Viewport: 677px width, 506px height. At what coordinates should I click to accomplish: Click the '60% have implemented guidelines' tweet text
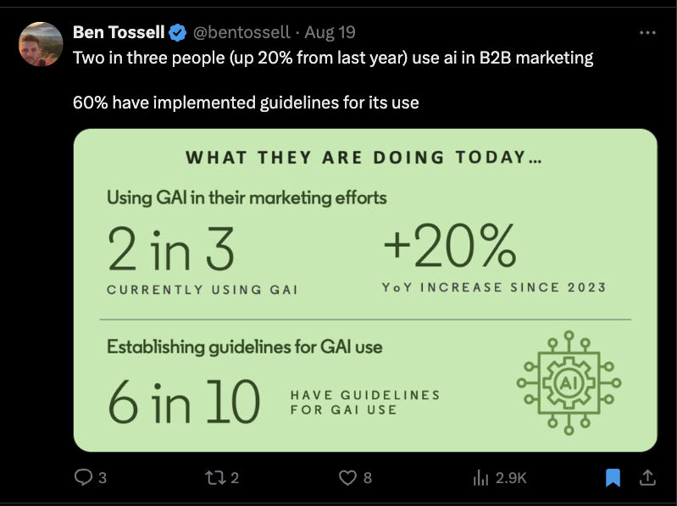tap(246, 103)
